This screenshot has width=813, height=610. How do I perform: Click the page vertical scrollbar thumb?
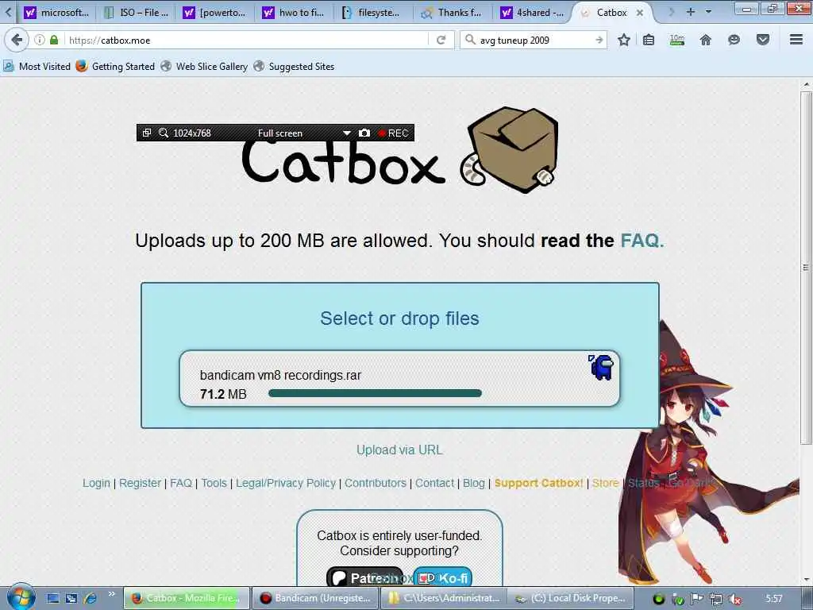pos(806,268)
